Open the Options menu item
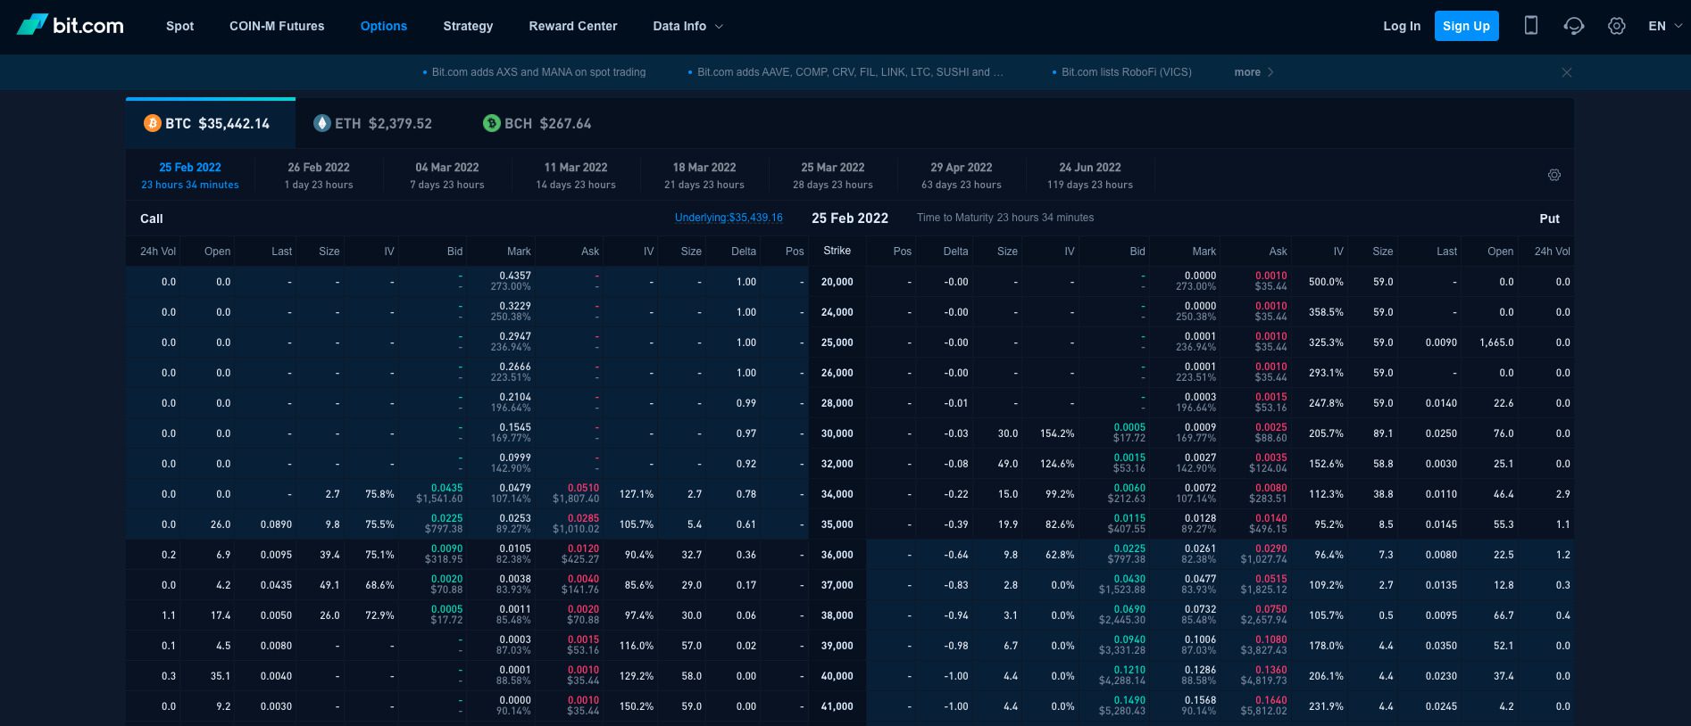1691x726 pixels. pos(383,26)
